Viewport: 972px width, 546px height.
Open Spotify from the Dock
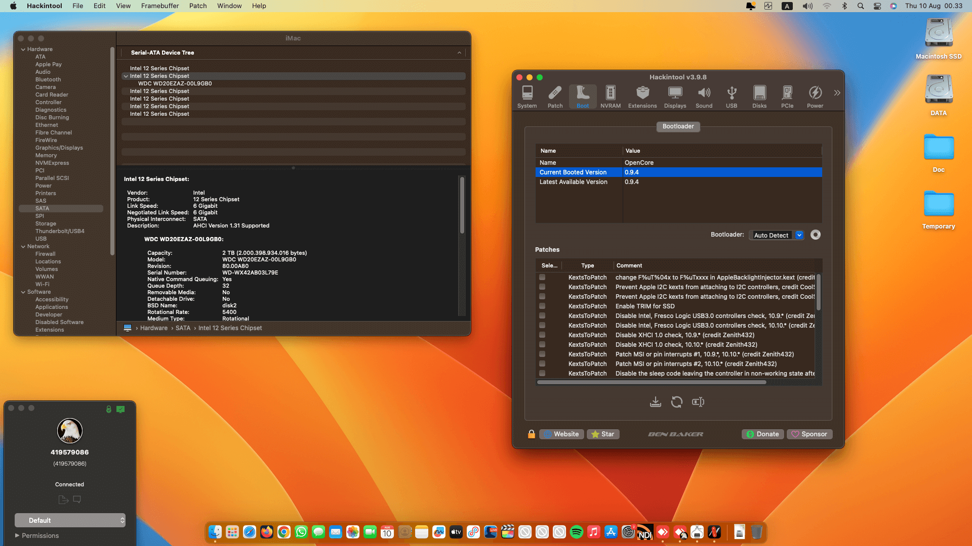[x=576, y=532]
